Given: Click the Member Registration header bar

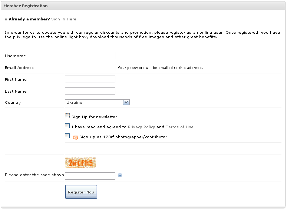Looking at the screenshot, I should pyautogui.click(x=143, y=6).
